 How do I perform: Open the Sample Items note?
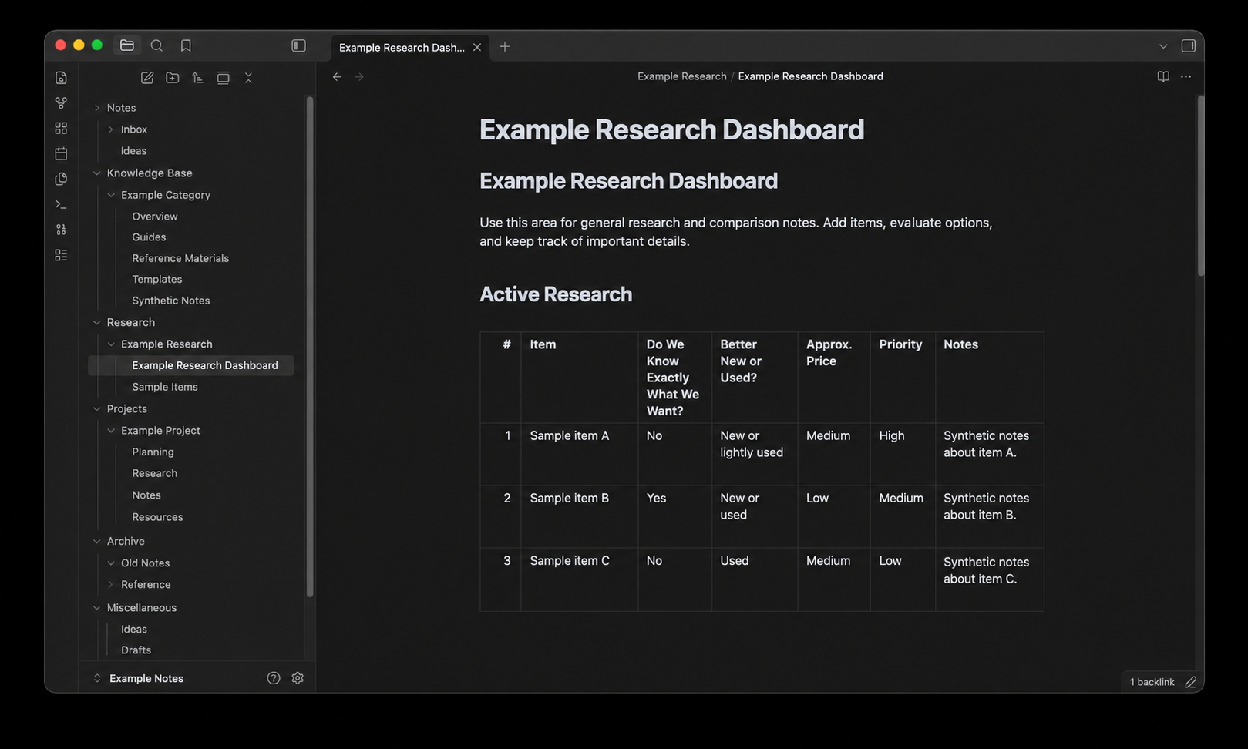click(165, 387)
